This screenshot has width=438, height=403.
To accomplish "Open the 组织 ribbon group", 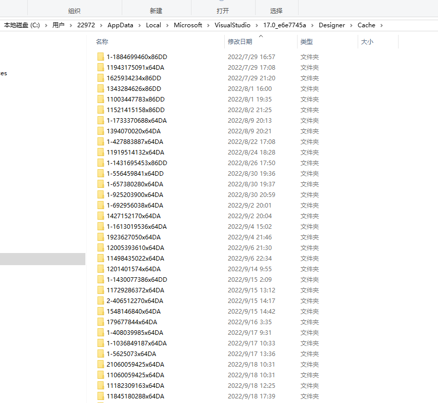I will tap(74, 11).
